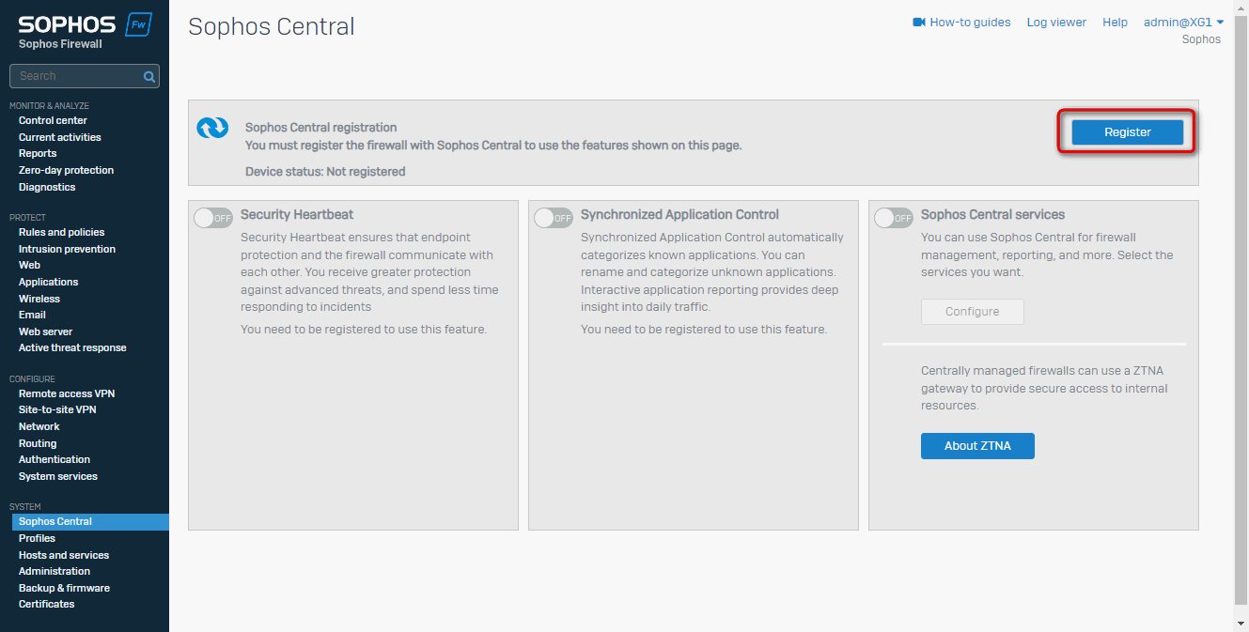The image size is (1249, 632).
Task: Select System services
Action: (x=58, y=476)
